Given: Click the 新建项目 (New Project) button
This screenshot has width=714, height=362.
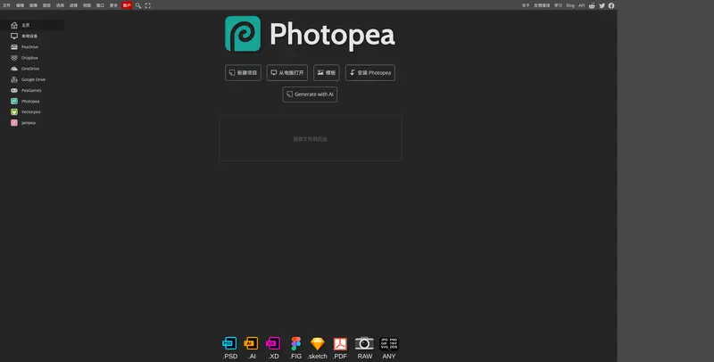Looking at the screenshot, I should pyautogui.click(x=243, y=73).
